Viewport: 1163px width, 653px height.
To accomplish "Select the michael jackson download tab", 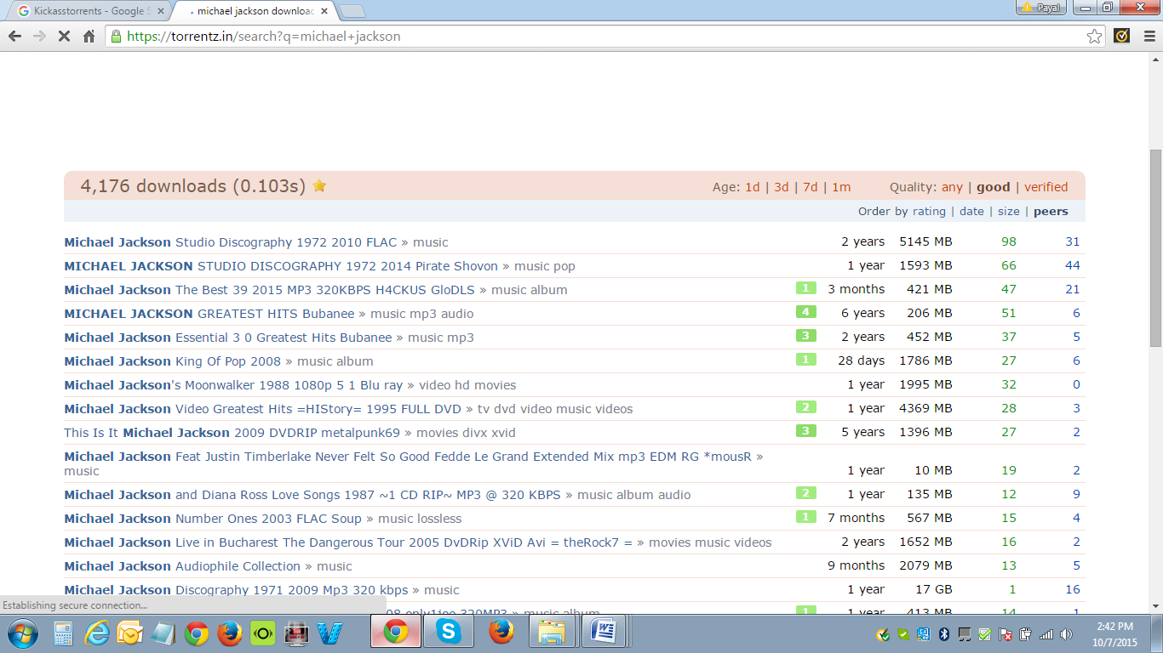I will [254, 11].
